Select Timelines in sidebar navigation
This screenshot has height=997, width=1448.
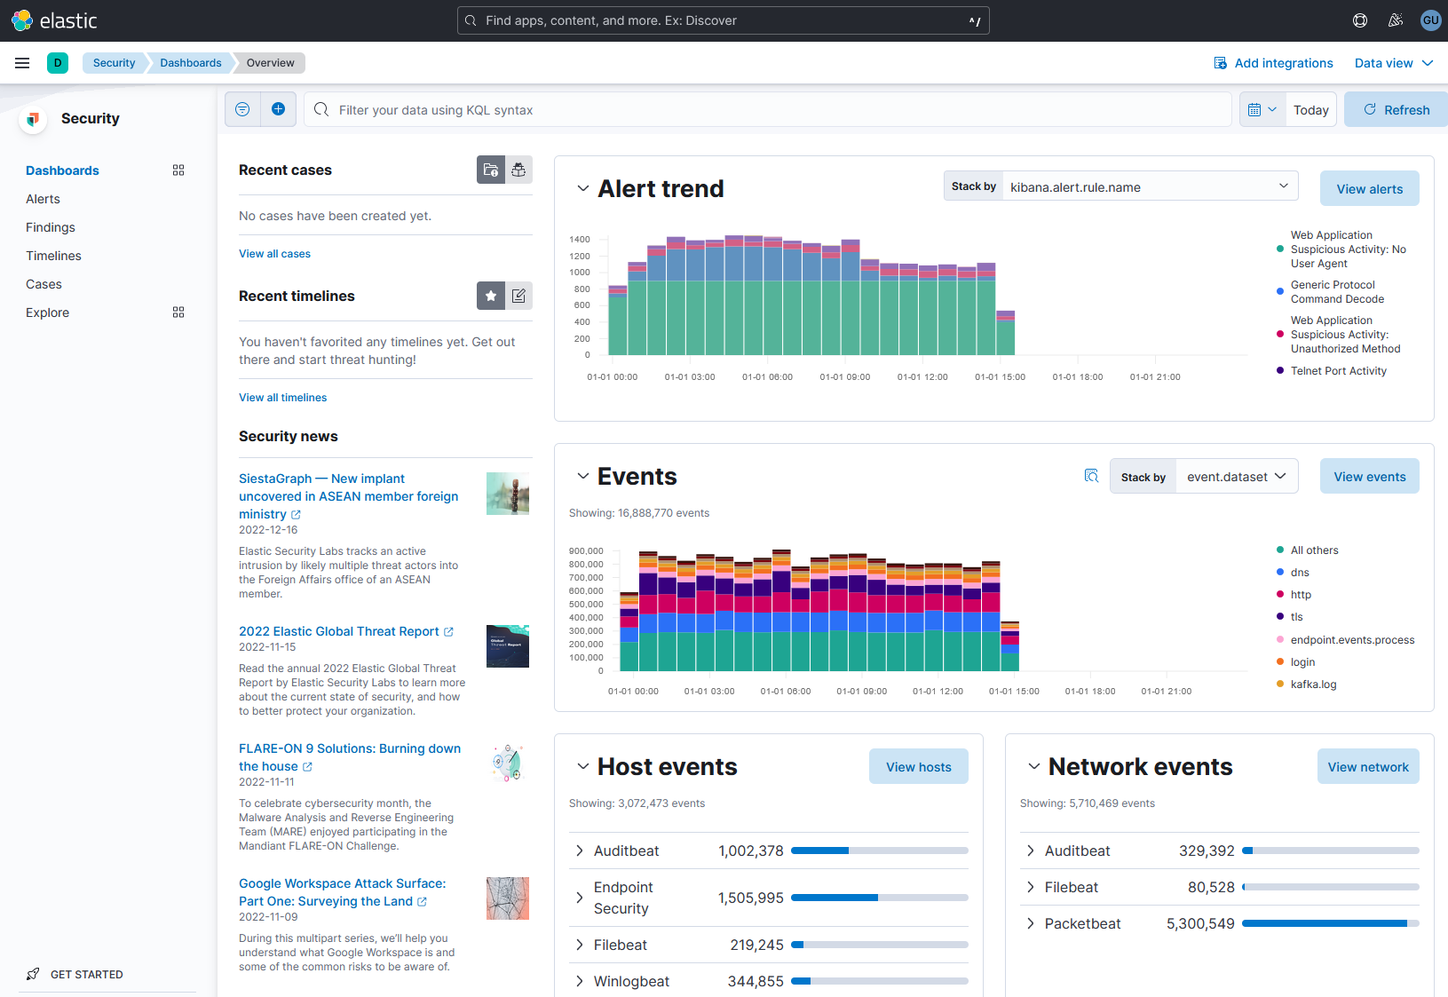53,256
